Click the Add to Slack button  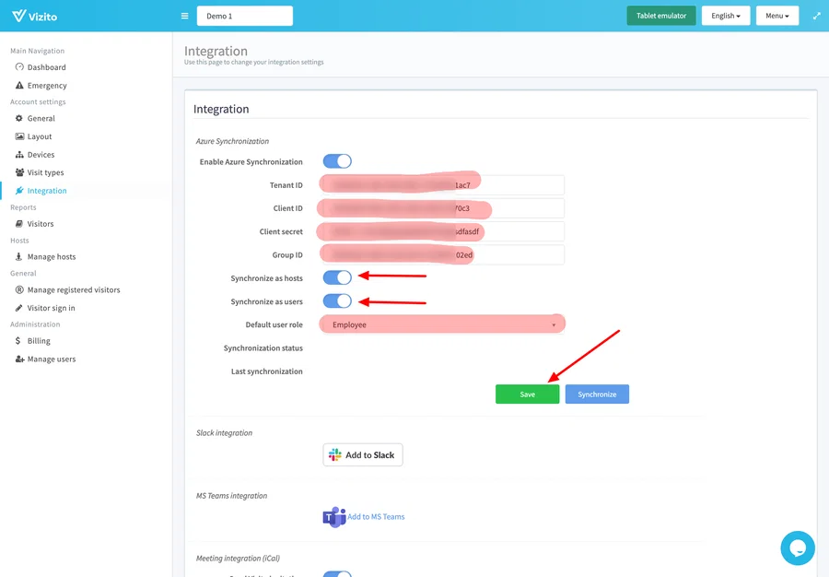pyautogui.click(x=362, y=454)
